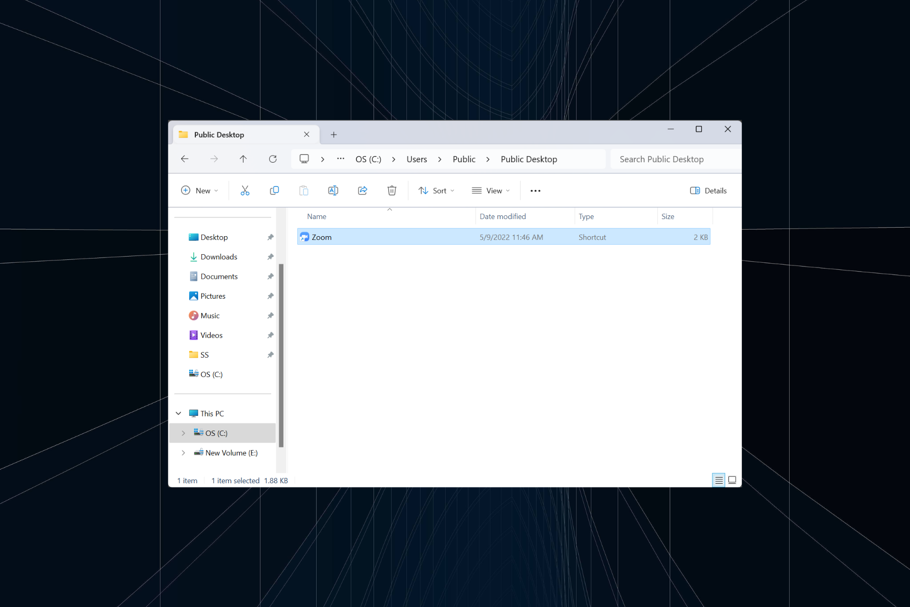Viewport: 910px width, 607px height.
Task: Click the pin icon next to SS folder
Action: [271, 355]
